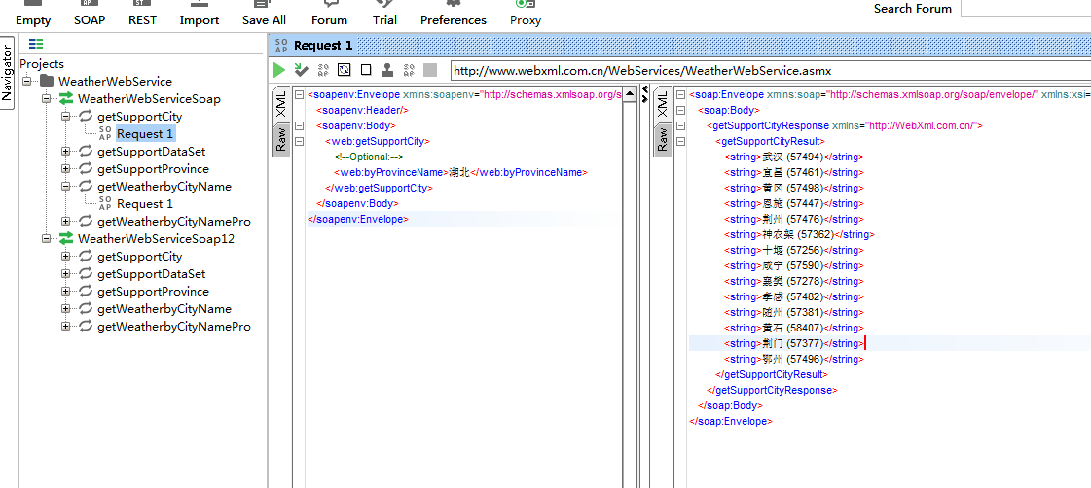Click the vertical Navigator tab

coord(7,72)
